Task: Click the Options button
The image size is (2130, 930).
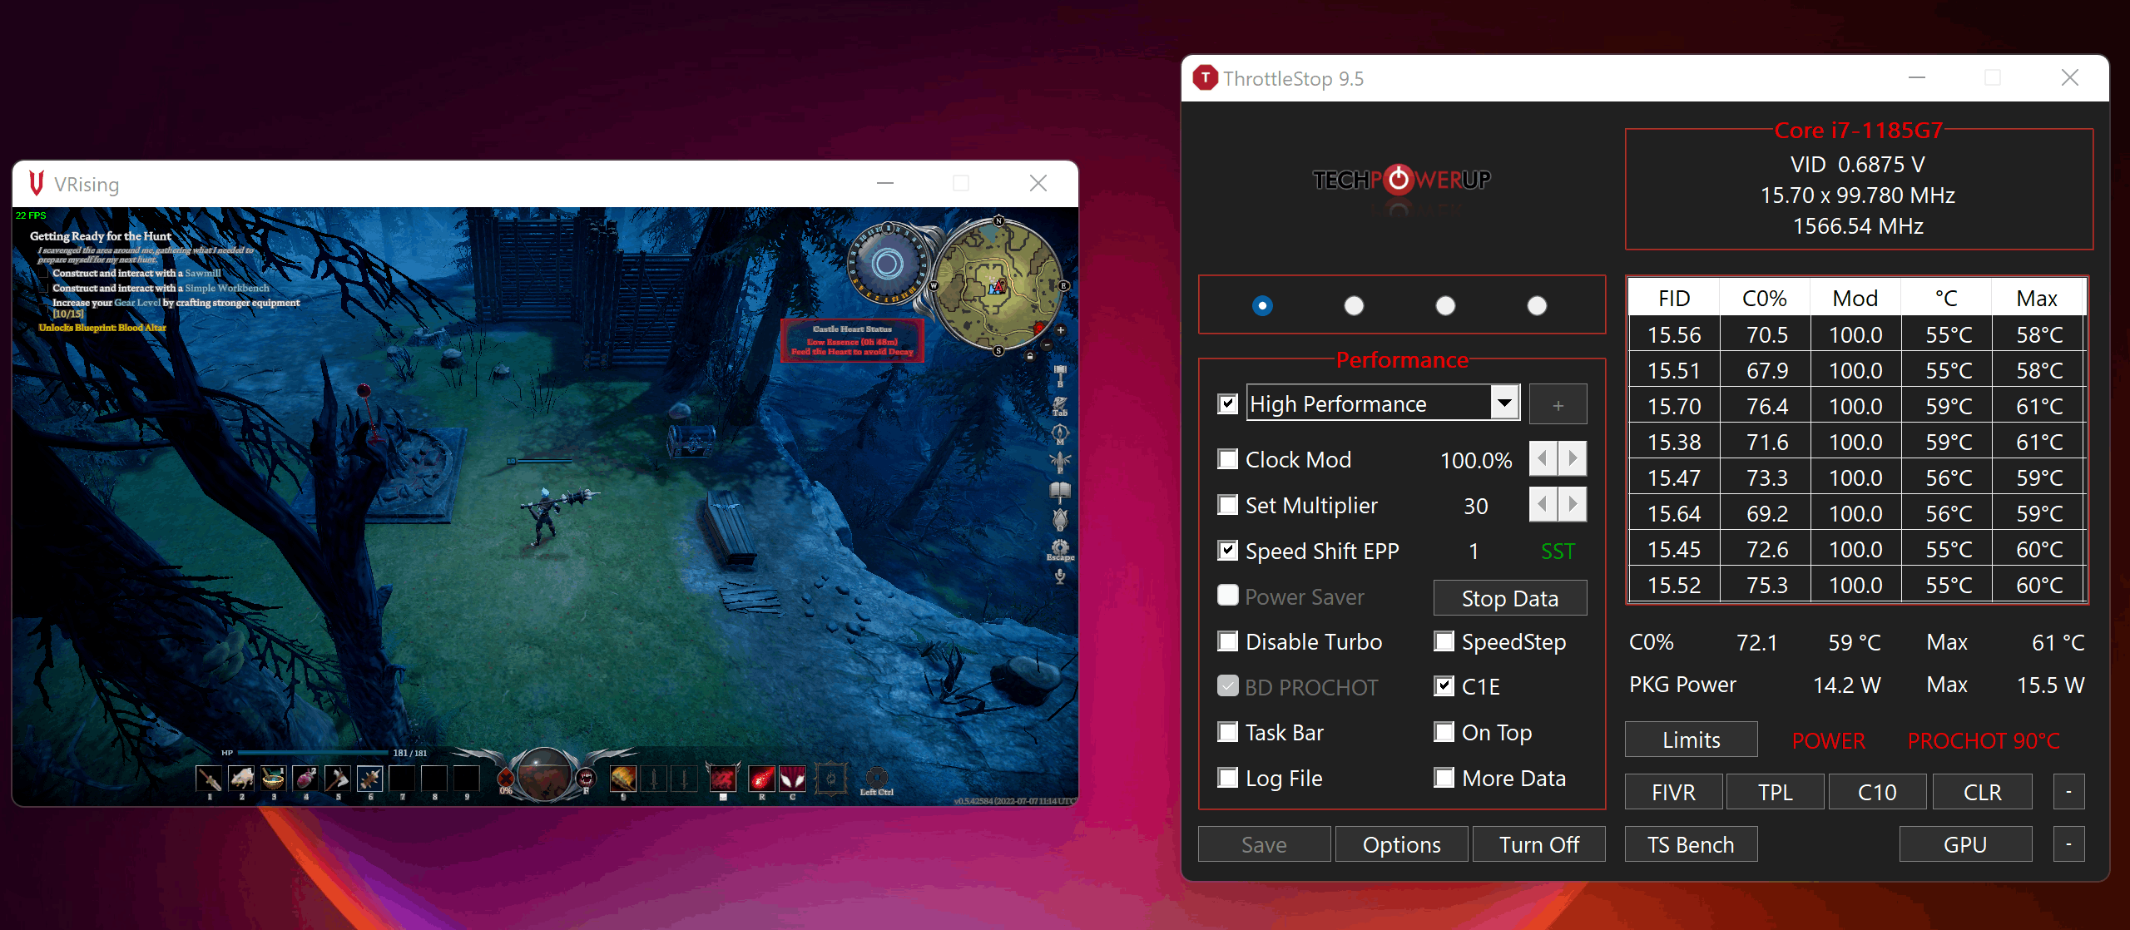Action: (1401, 844)
